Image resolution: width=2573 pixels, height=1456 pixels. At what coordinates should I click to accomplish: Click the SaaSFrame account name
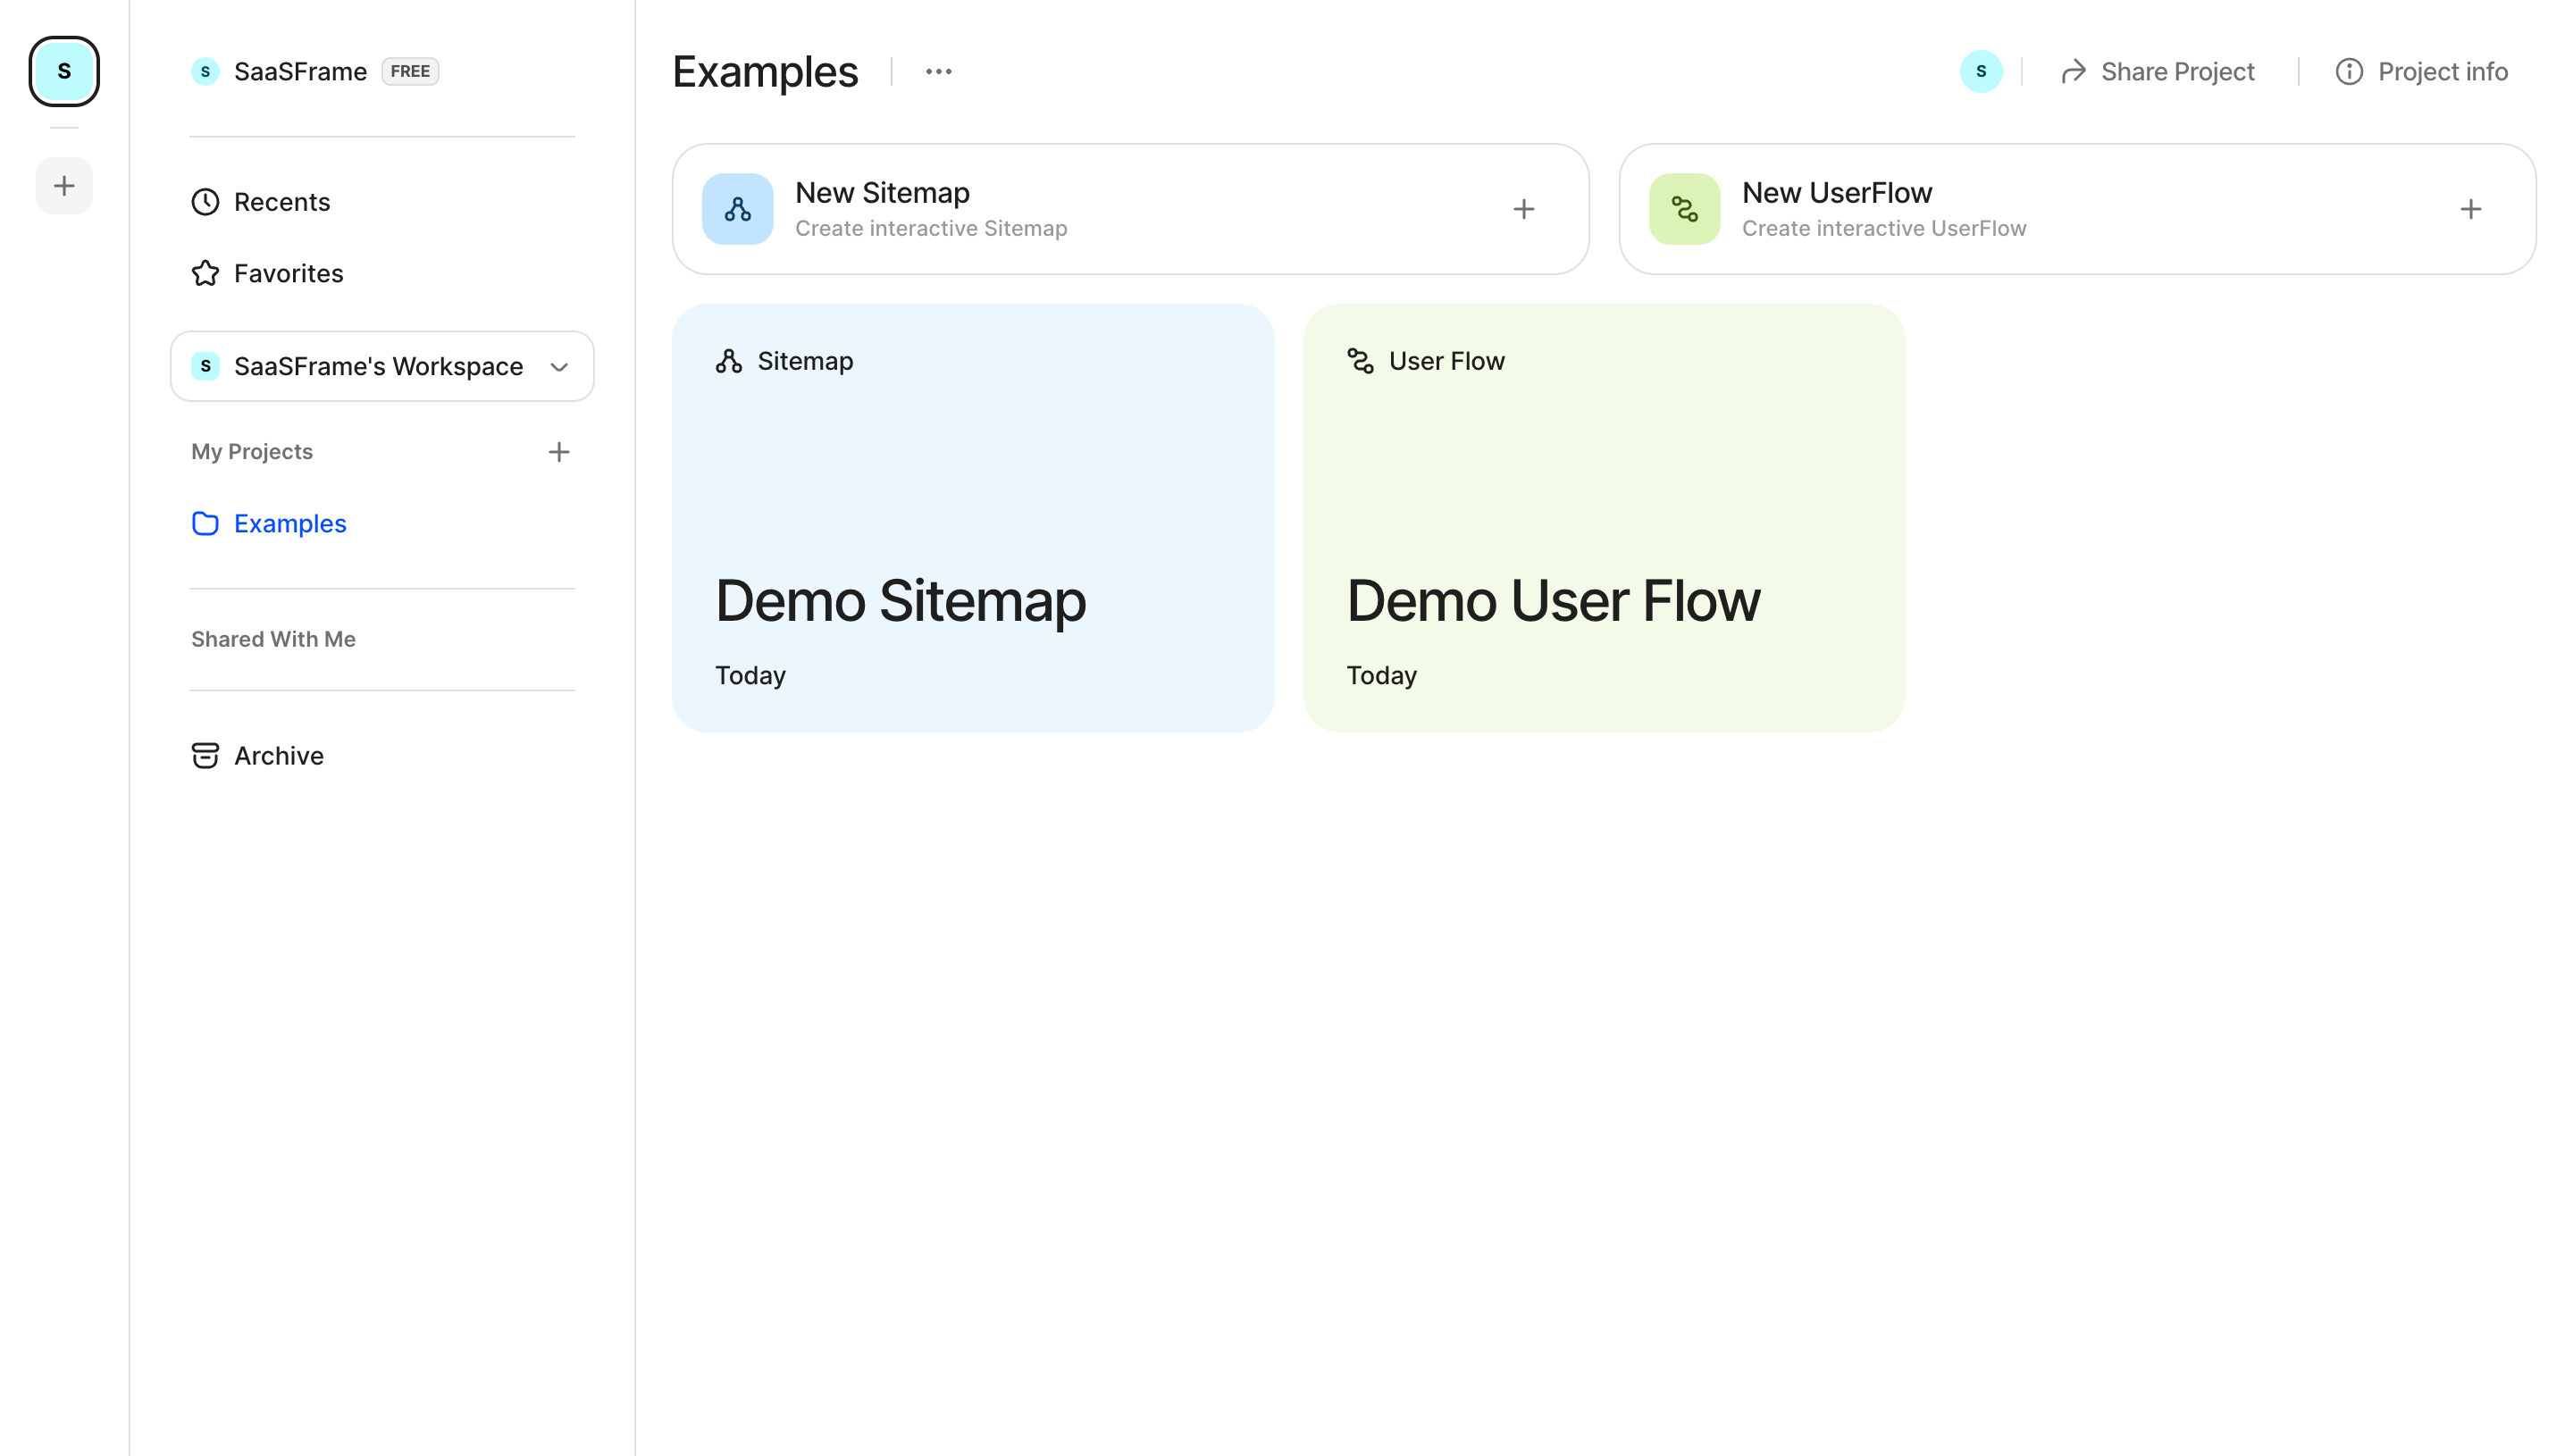pyautogui.click(x=300, y=71)
